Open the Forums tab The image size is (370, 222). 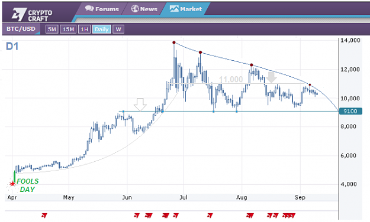102,9
